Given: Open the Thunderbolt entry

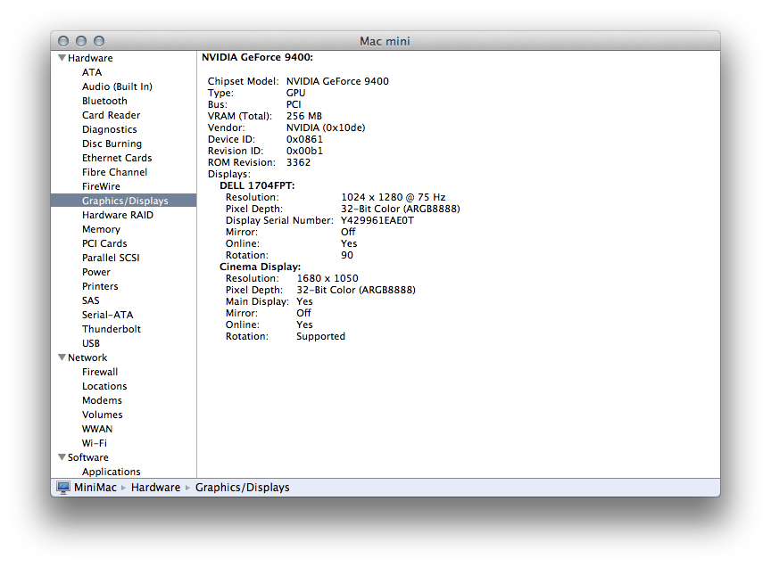Looking at the screenshot, I should tap(112, 329).
